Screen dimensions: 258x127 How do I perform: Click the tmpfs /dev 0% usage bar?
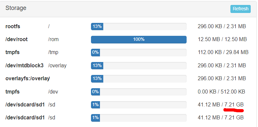tap(139, 92)
